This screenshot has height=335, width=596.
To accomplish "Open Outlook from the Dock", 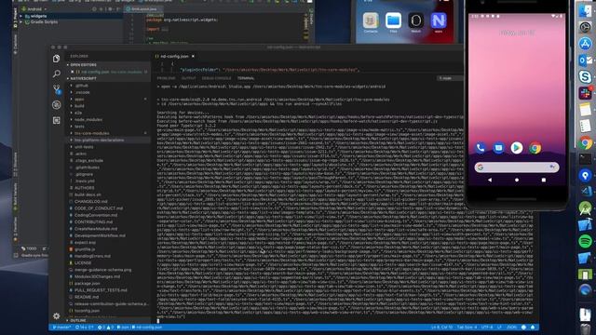I will pos(585,60).
